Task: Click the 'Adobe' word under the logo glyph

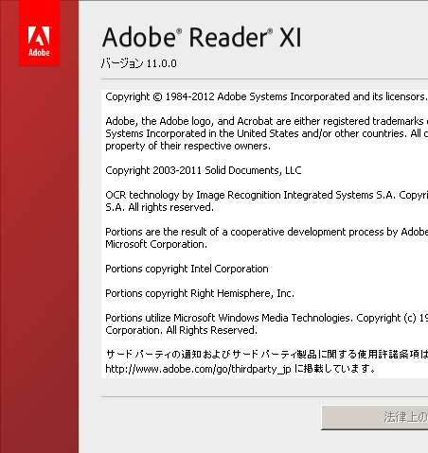Action: 39,52
